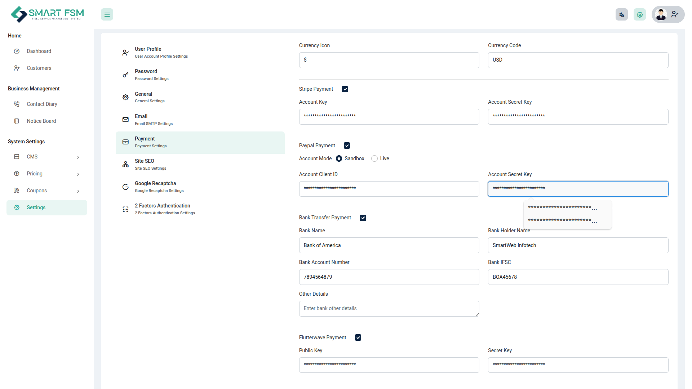Image resolution: width=692 pixels, height=389 pixels.
Task: Go to Dashboard in sidebar
Action: (39, 52)
